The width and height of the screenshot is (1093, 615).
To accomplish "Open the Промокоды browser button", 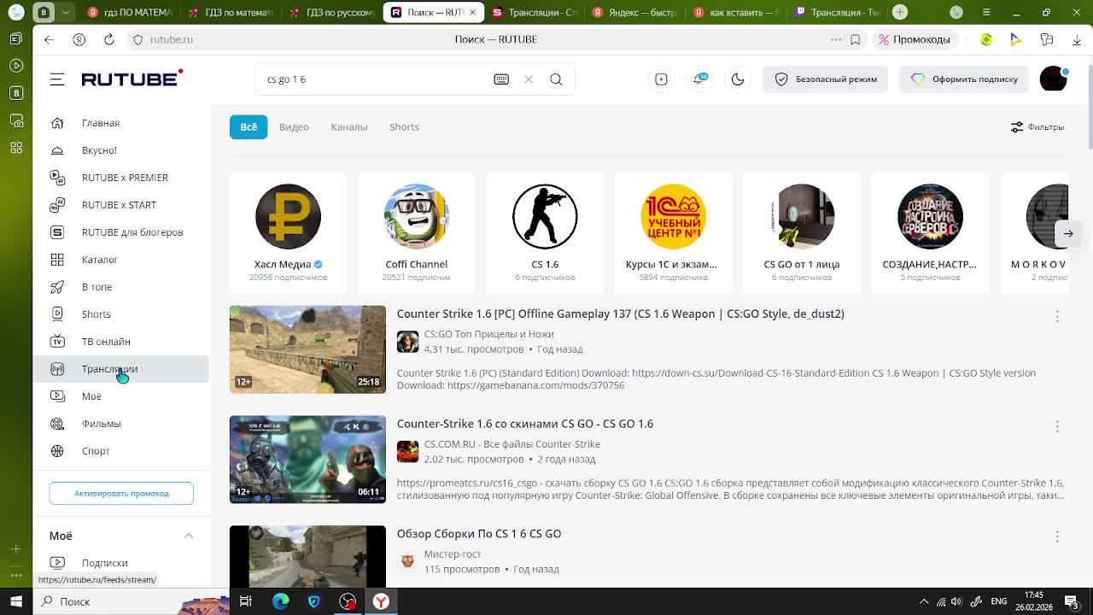I will 915,39.
